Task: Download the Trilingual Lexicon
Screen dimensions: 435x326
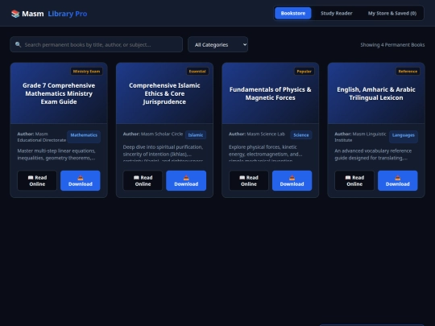Action: click(x=398, y=181)
